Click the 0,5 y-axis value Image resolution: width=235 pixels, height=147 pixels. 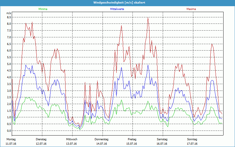(x=9, y=124)
